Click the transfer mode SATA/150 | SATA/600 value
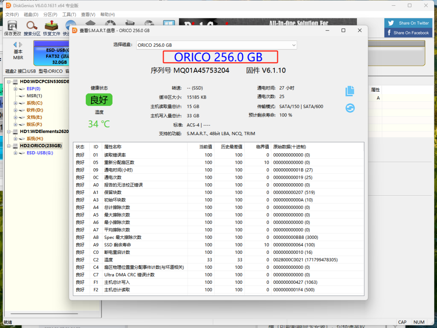437x328 pixels. (301, 106)
